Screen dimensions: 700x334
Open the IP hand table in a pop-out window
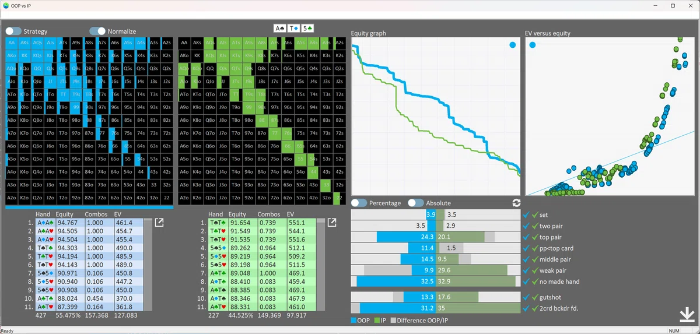(332, 223)
